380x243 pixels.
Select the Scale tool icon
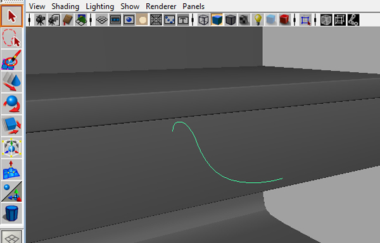coord(11,125)
